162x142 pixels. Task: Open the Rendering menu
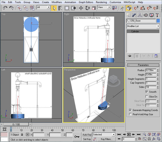pos(101,2)
